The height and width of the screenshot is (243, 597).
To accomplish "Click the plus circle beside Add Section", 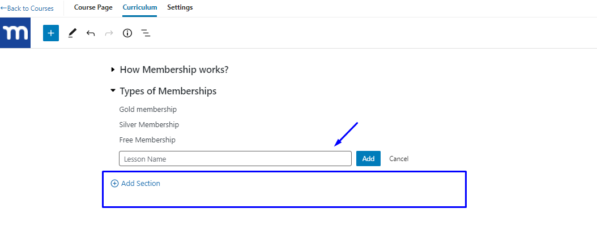I will (114, 184).
